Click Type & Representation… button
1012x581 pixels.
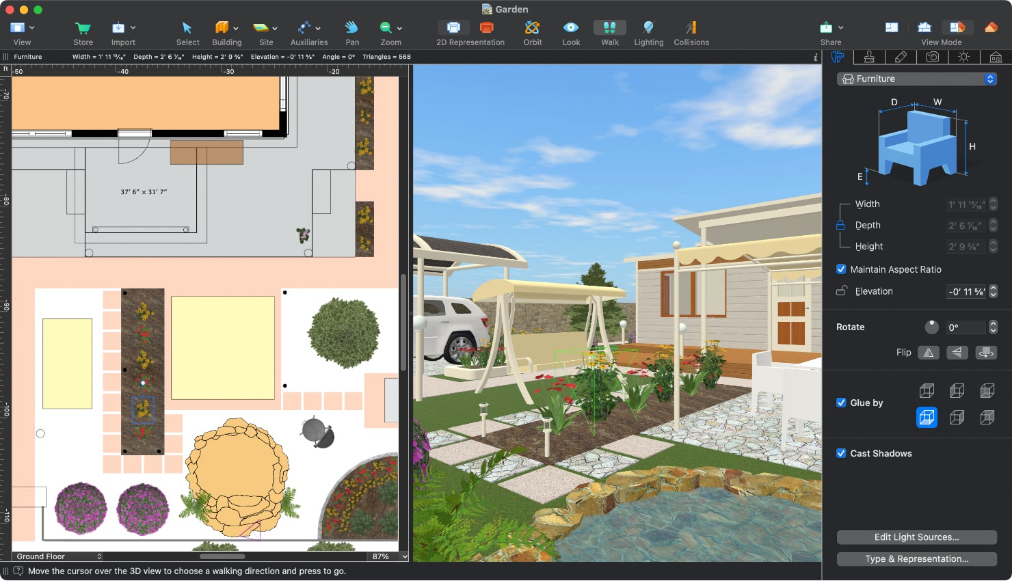point(916,559)
